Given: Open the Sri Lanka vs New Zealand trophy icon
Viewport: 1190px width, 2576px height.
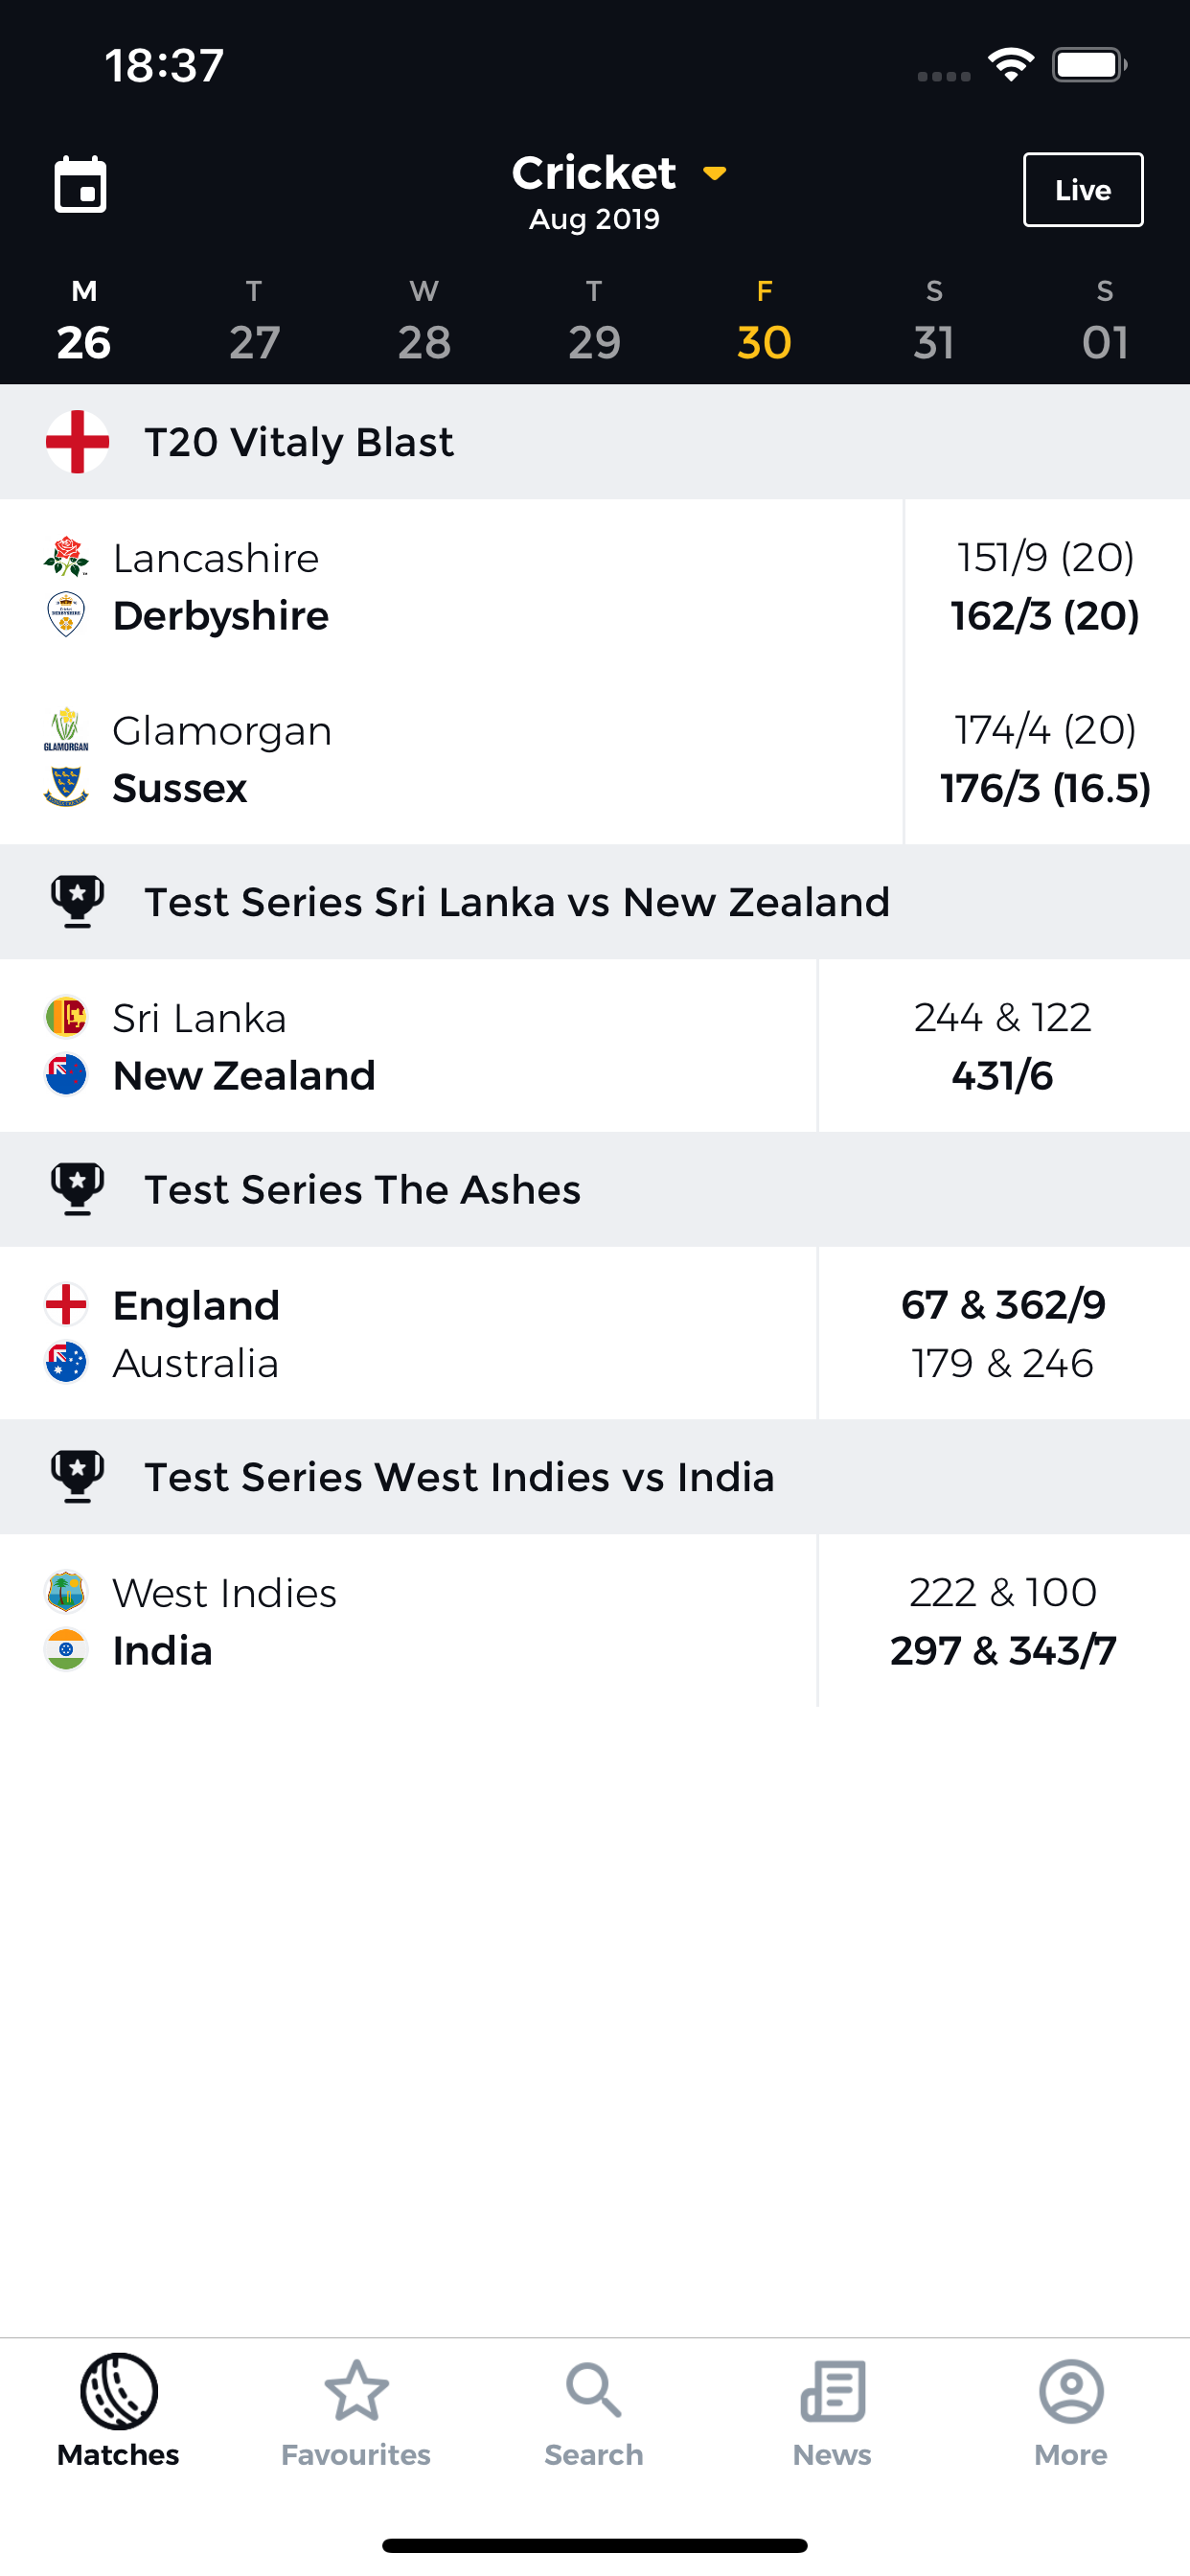Looking at the screenshot, I should [x=77, y=902].
